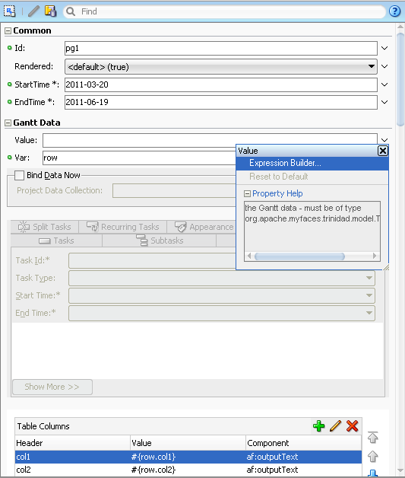Image resolution: width=405 pixels, height=478 pixels.
Task: Click the #{row.col1} value cell
Action: (188, 457)
